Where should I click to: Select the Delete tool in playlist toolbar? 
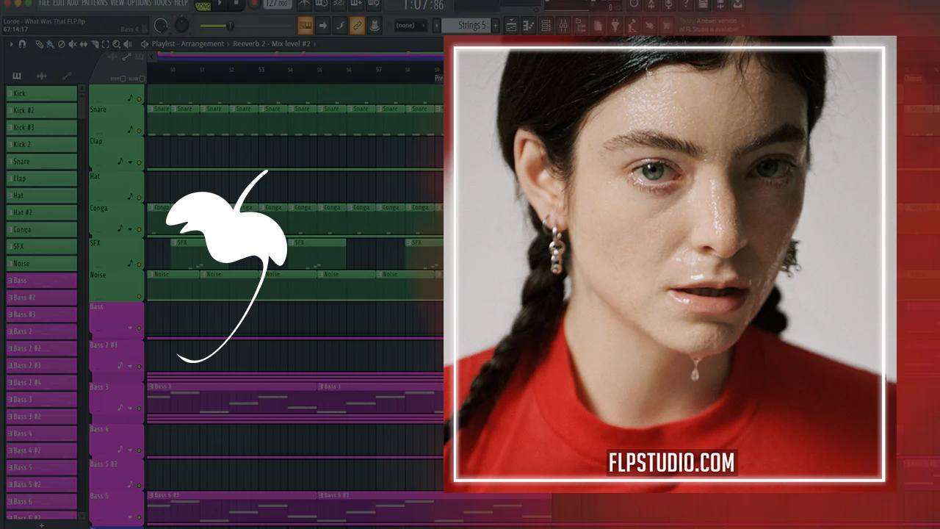click(61, 44)
